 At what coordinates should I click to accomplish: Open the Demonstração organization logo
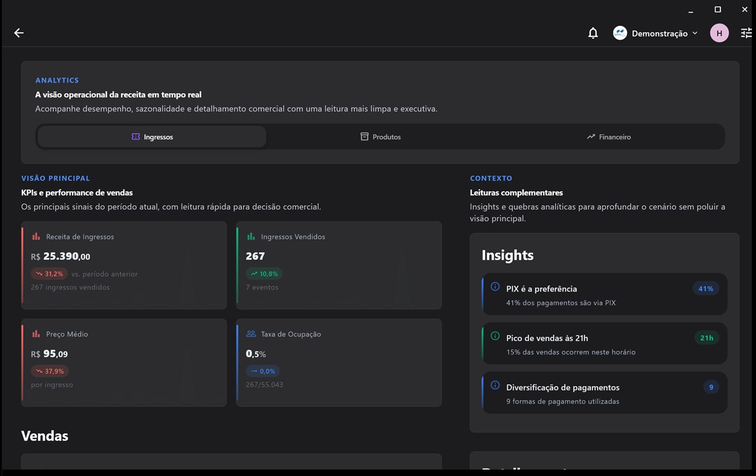click(620, 33)
